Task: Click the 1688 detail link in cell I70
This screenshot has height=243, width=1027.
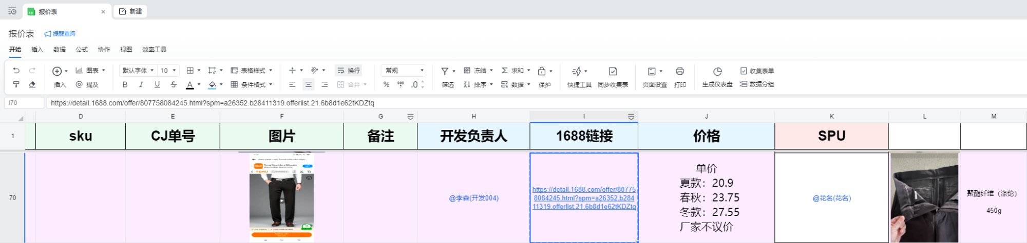Action: pyautogui.click(x=584, y=198)
